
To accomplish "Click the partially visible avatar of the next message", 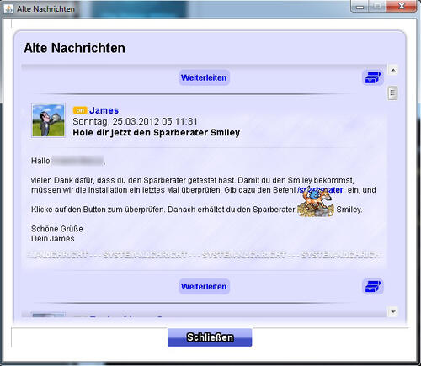I will 48,316.
